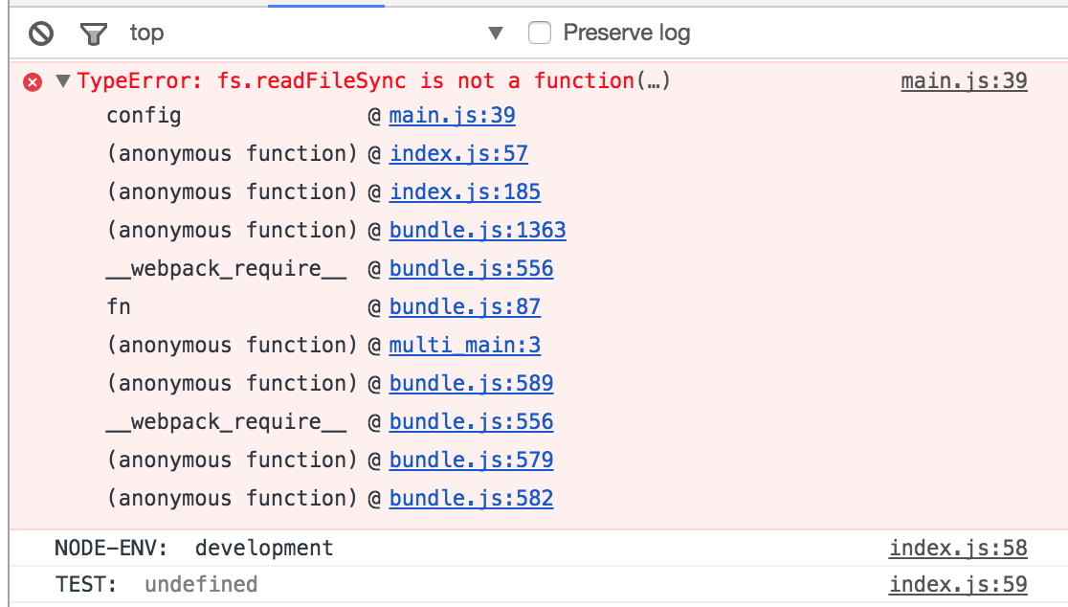Viewport: 1068px width, 607px height.
Task: Click the bundle.js:579 source link
Action: tap(471, 461)
